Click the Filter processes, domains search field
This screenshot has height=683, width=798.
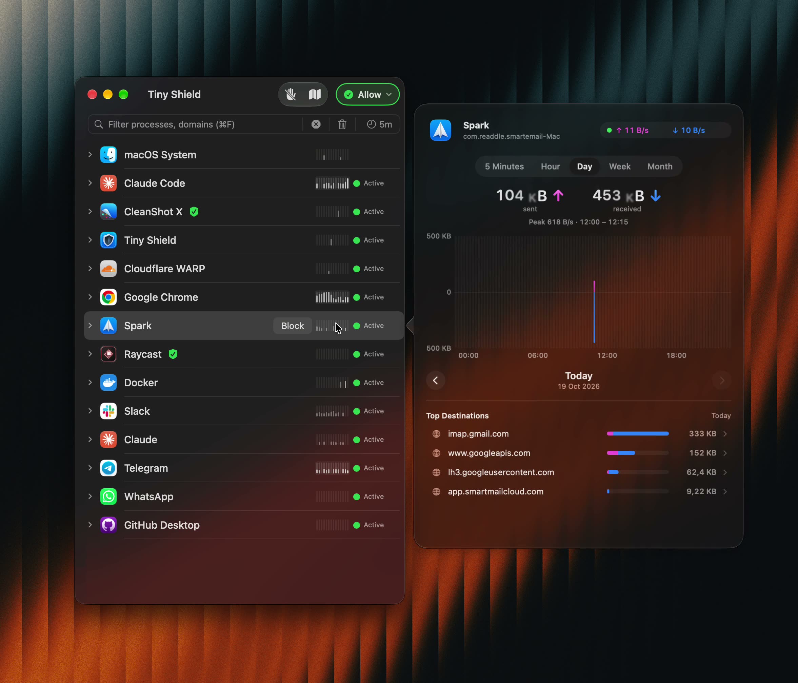195,124
